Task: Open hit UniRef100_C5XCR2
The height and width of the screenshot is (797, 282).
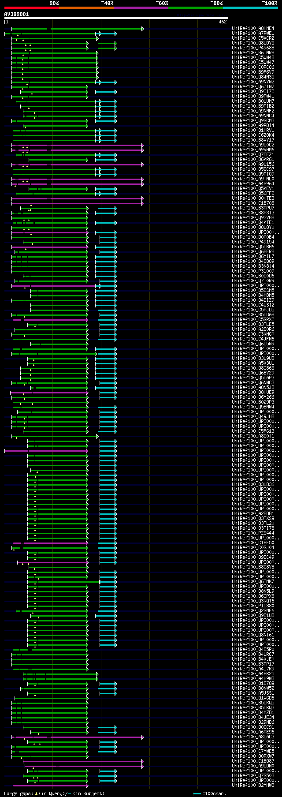Action: tap(253, 38)
